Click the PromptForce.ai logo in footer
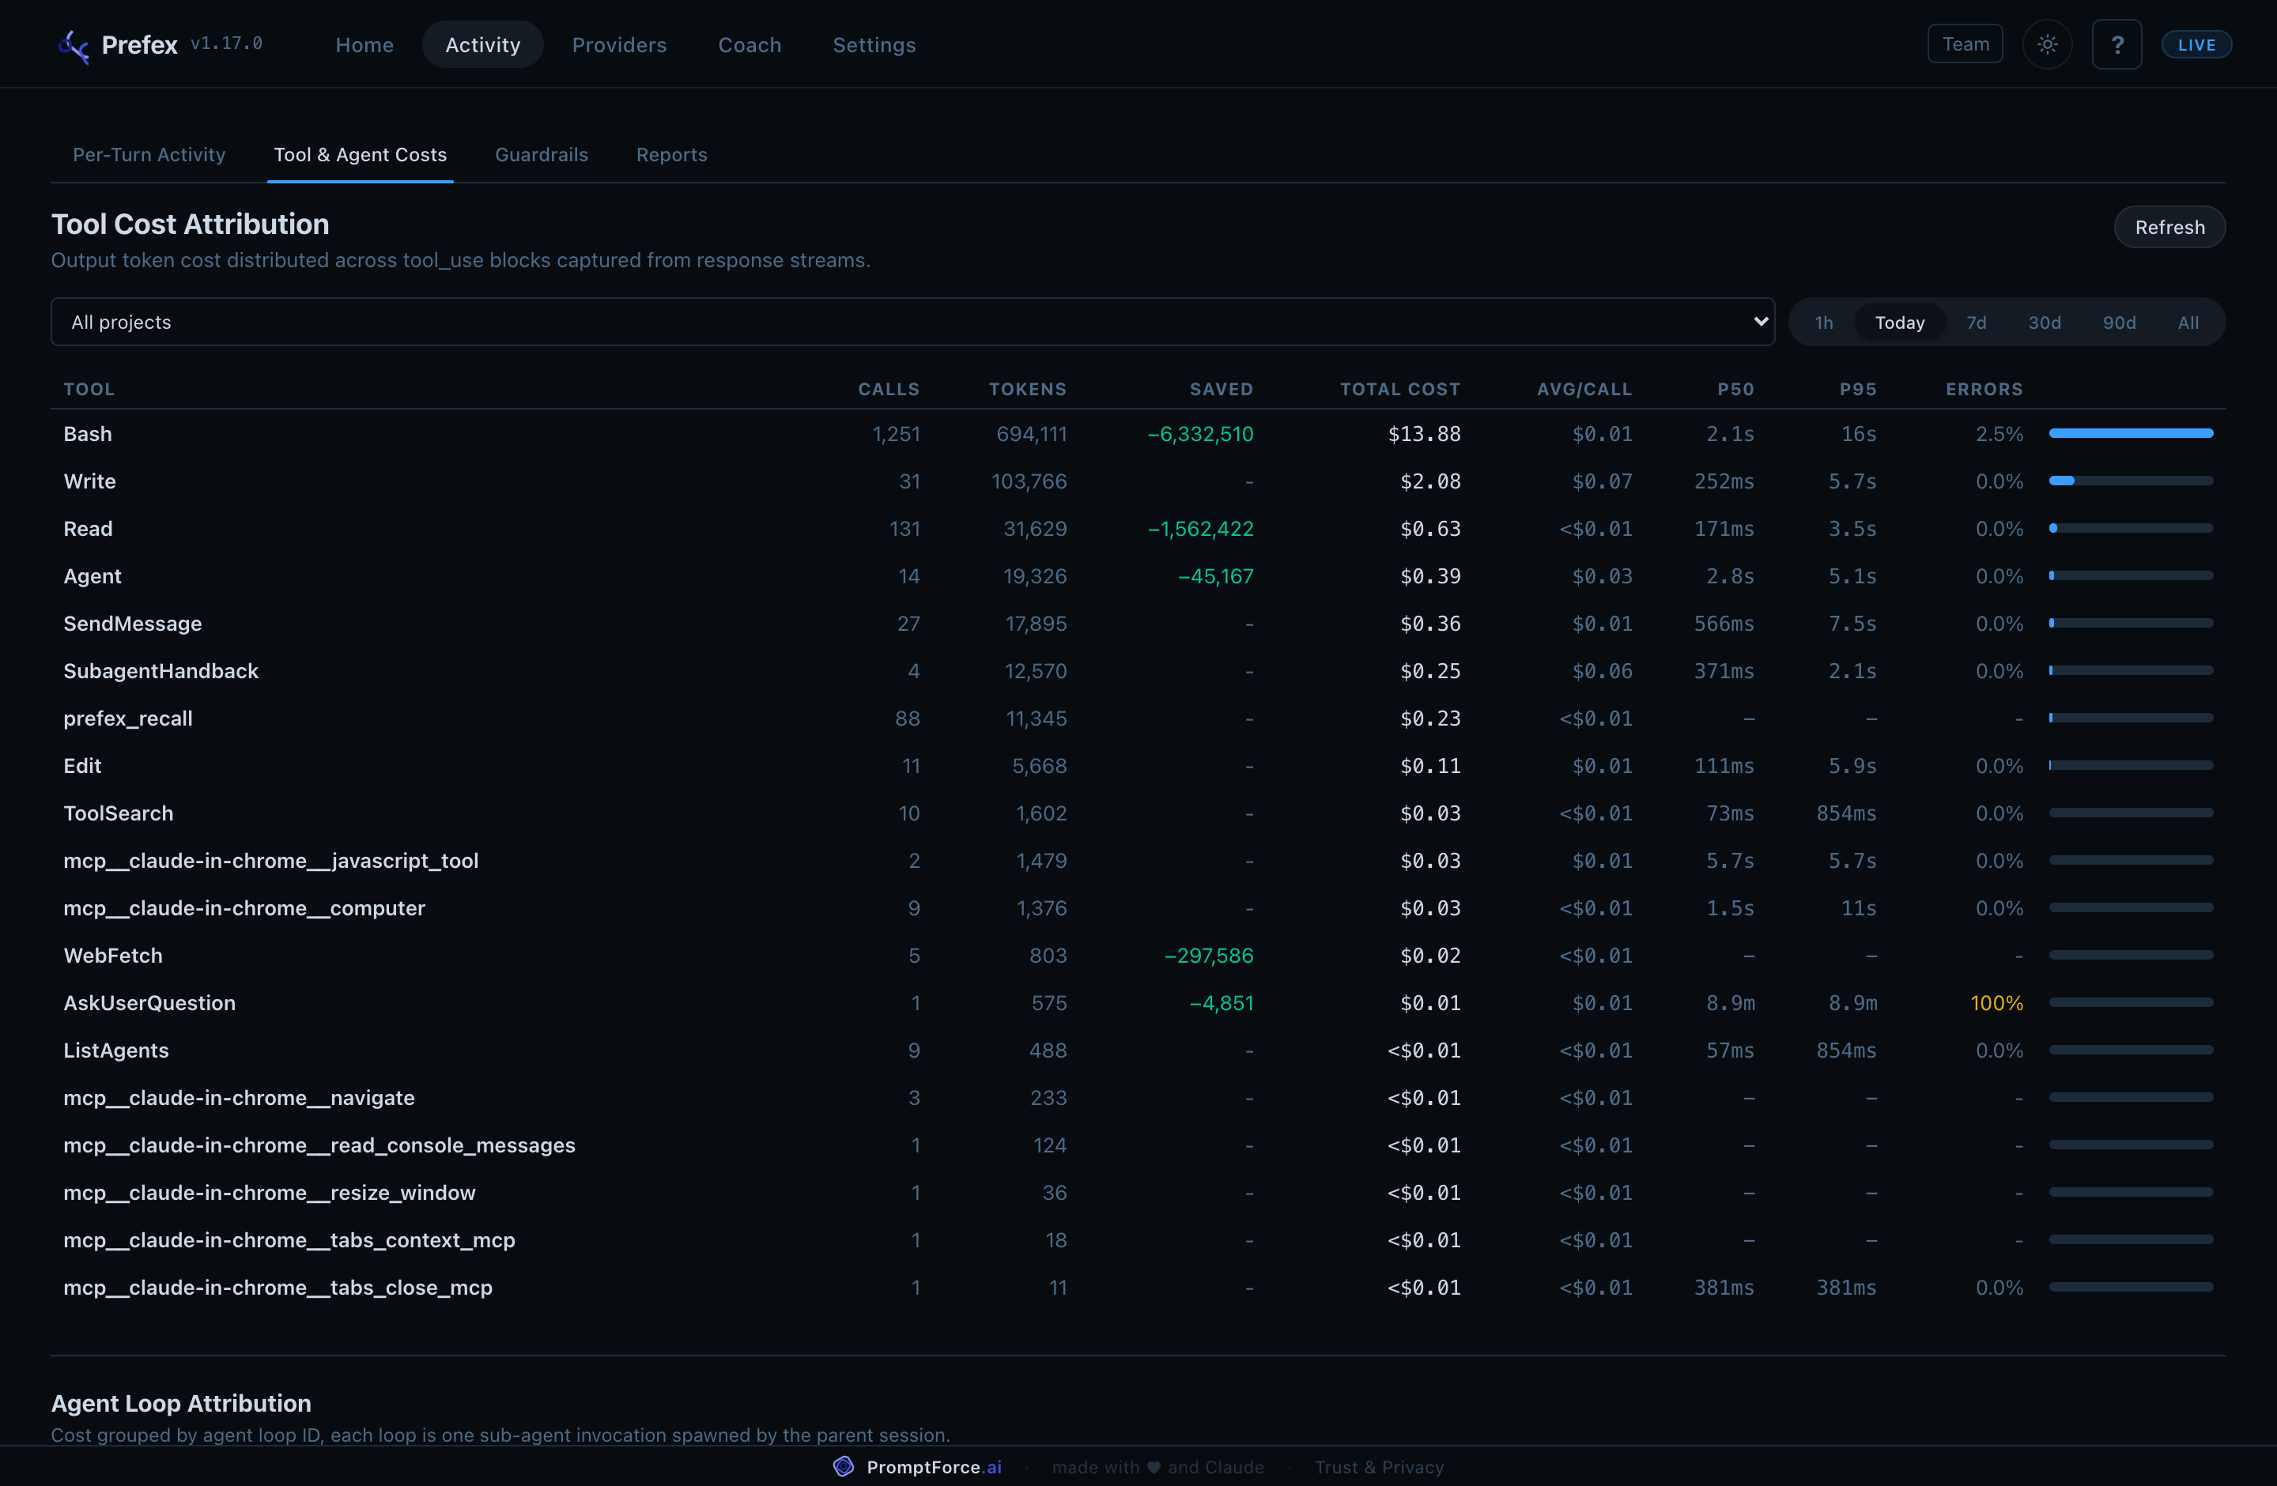This screenshot has height=1486, width=2277. (x=843, y=1466)
